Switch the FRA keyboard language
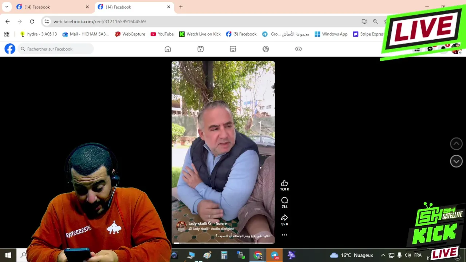This screenshot has height=262, width=466. 418,255
